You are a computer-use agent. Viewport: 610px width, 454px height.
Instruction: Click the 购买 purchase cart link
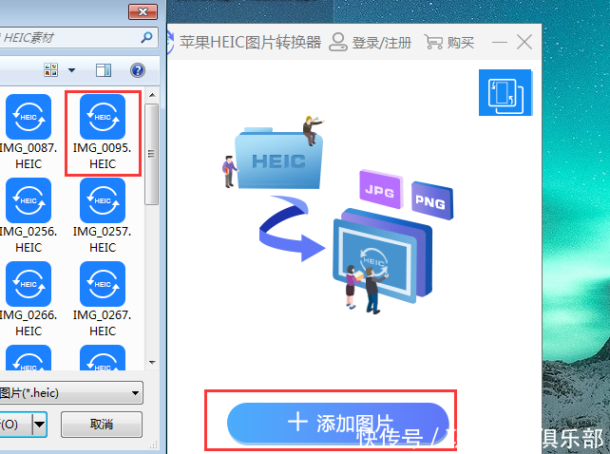pyautogui.click(x=449, y=43)
